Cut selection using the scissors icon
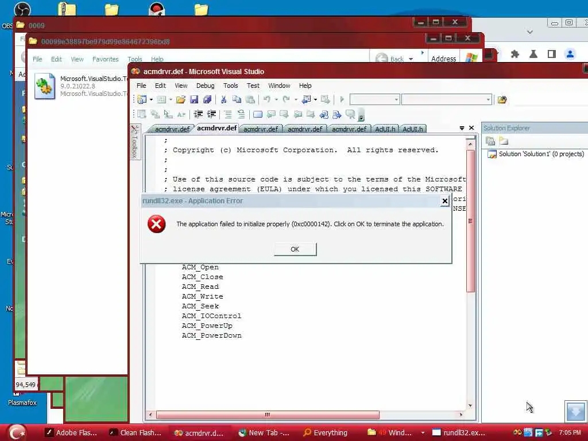The width and height of the screenshot is (588, 441). [223, 100]
